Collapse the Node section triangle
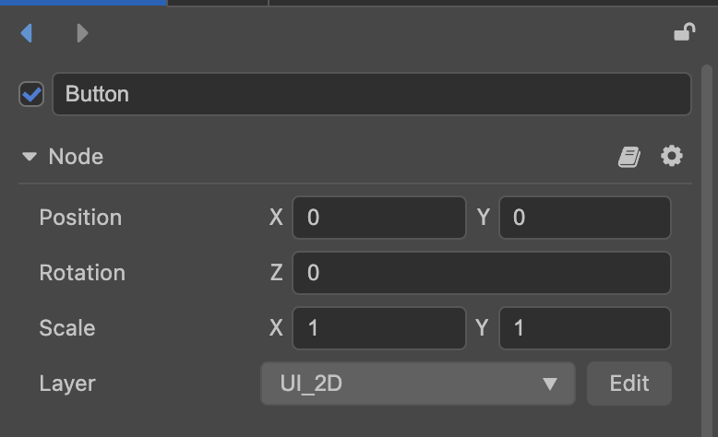The width and height of the screenshot is (718, 437). tap(30, 157)
